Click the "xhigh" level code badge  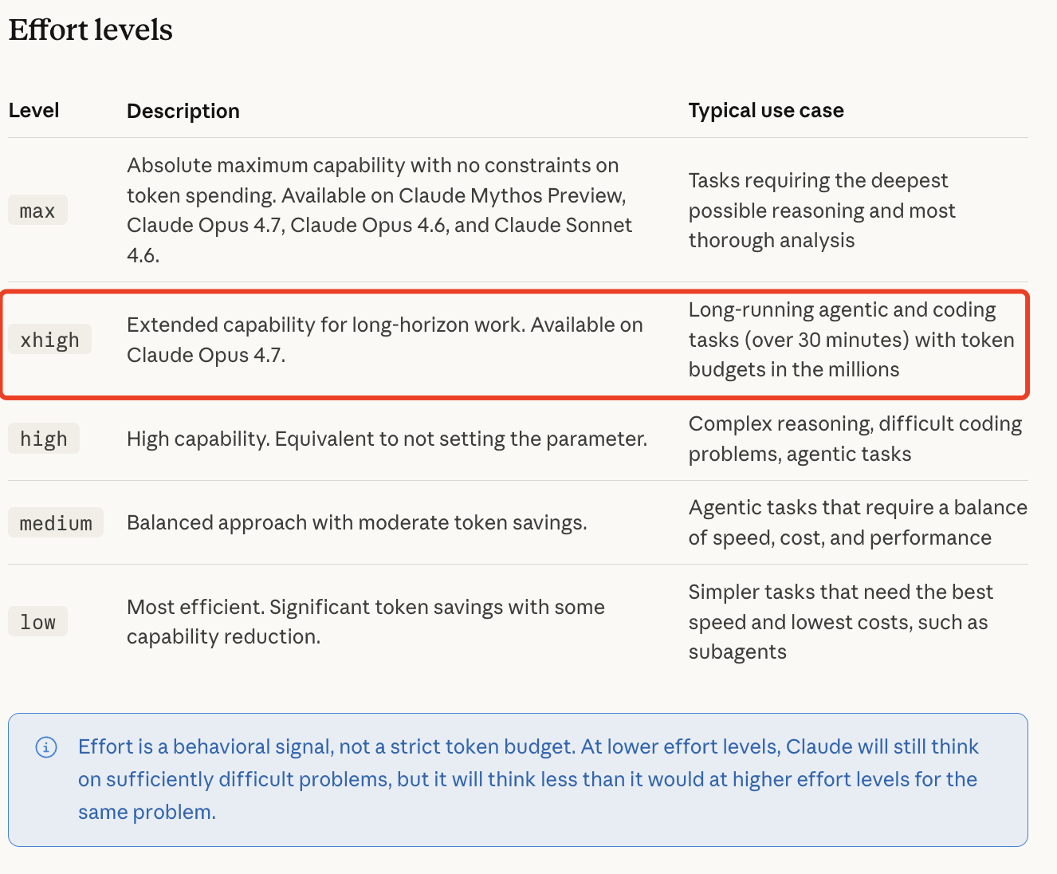point(49,340)
